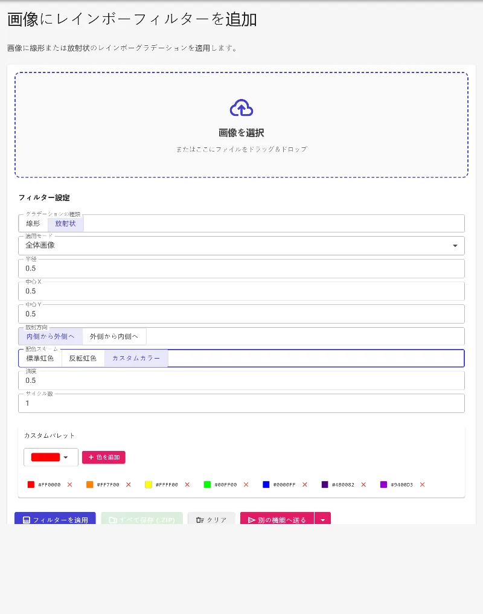Delete the #0000FF blue palette color
483x614 pixels.
305,485
